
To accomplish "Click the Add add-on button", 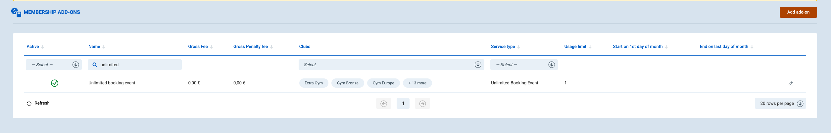I will [798, 12].
